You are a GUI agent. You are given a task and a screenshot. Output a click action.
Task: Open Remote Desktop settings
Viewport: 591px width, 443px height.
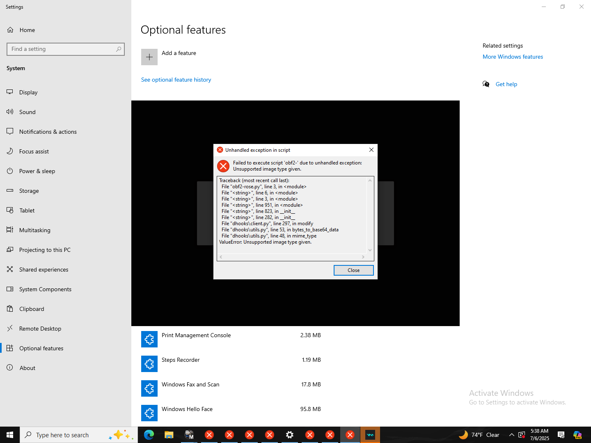tap(66, 329)
